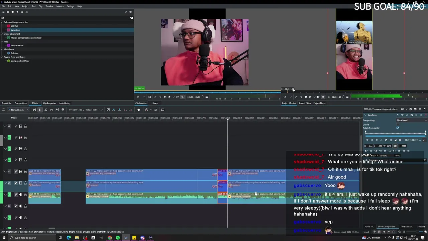The width and height of the screenshot is (428, 241).
Task: Switch to Compositions tab
Action: point(21,103)
